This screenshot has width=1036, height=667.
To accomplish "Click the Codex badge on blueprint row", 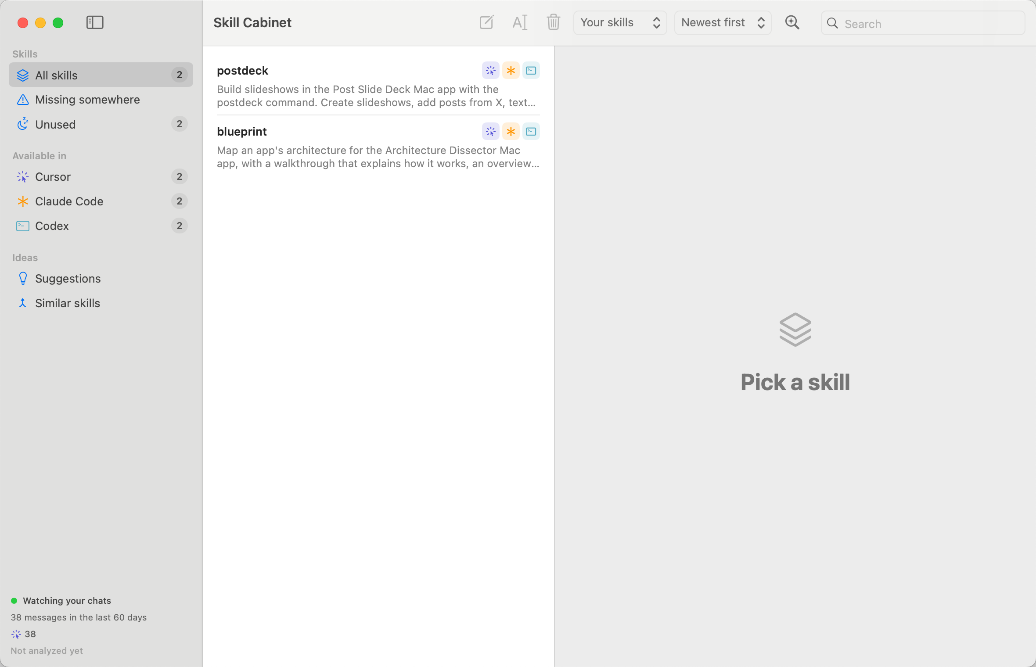I will point(531,131).
